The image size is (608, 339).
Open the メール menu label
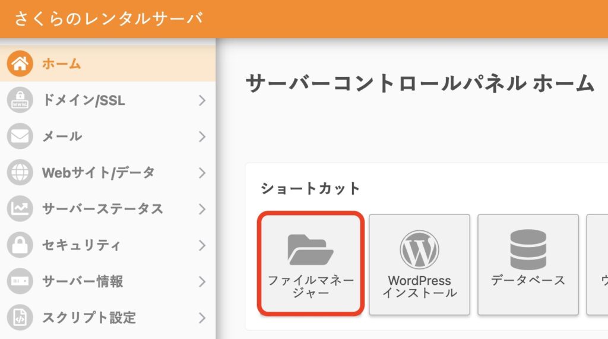62,137
